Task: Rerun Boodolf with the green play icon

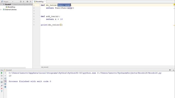Action: (x=2, y=73)
